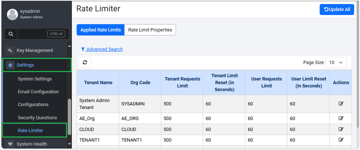Click the Actions column header

pyautogui.click(x=341, y=83)
